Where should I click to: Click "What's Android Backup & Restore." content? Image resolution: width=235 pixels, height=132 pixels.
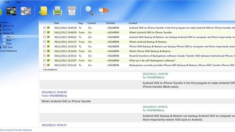[x=148, y=42]
